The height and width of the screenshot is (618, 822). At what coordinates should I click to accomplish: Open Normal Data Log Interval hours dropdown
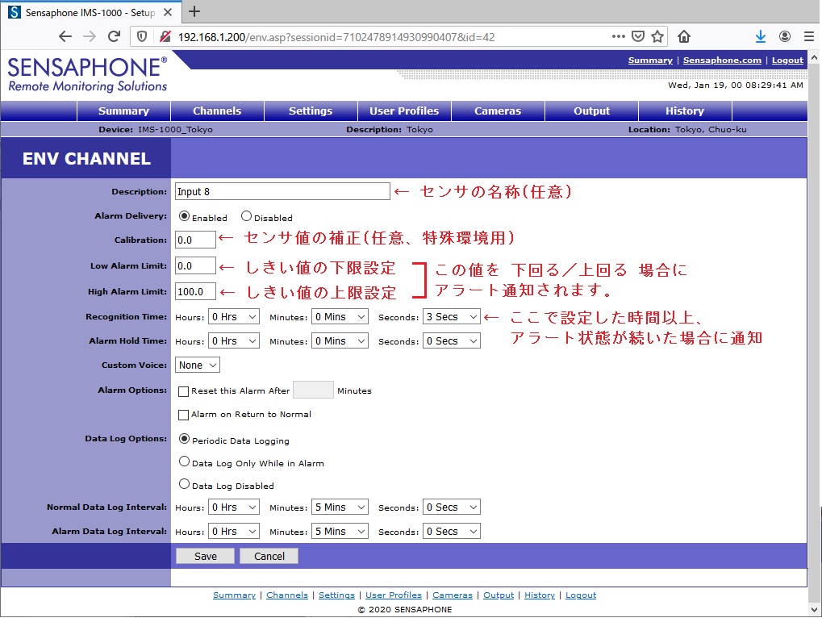[x=234, y=507]
